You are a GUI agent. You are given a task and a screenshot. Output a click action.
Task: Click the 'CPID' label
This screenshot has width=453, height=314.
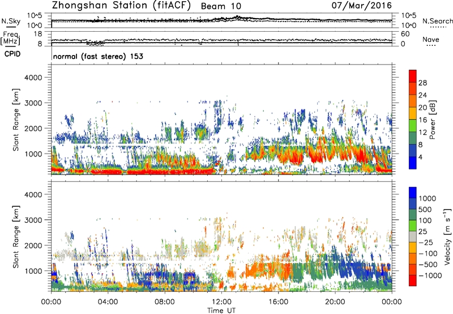pos(12,54)
